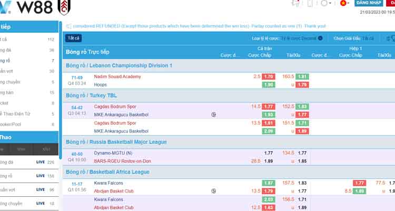The image size is (395, 211).
Task: Click the vertical sidebar scrollbar
Action: pyautogui.click(x=61, y=90)
